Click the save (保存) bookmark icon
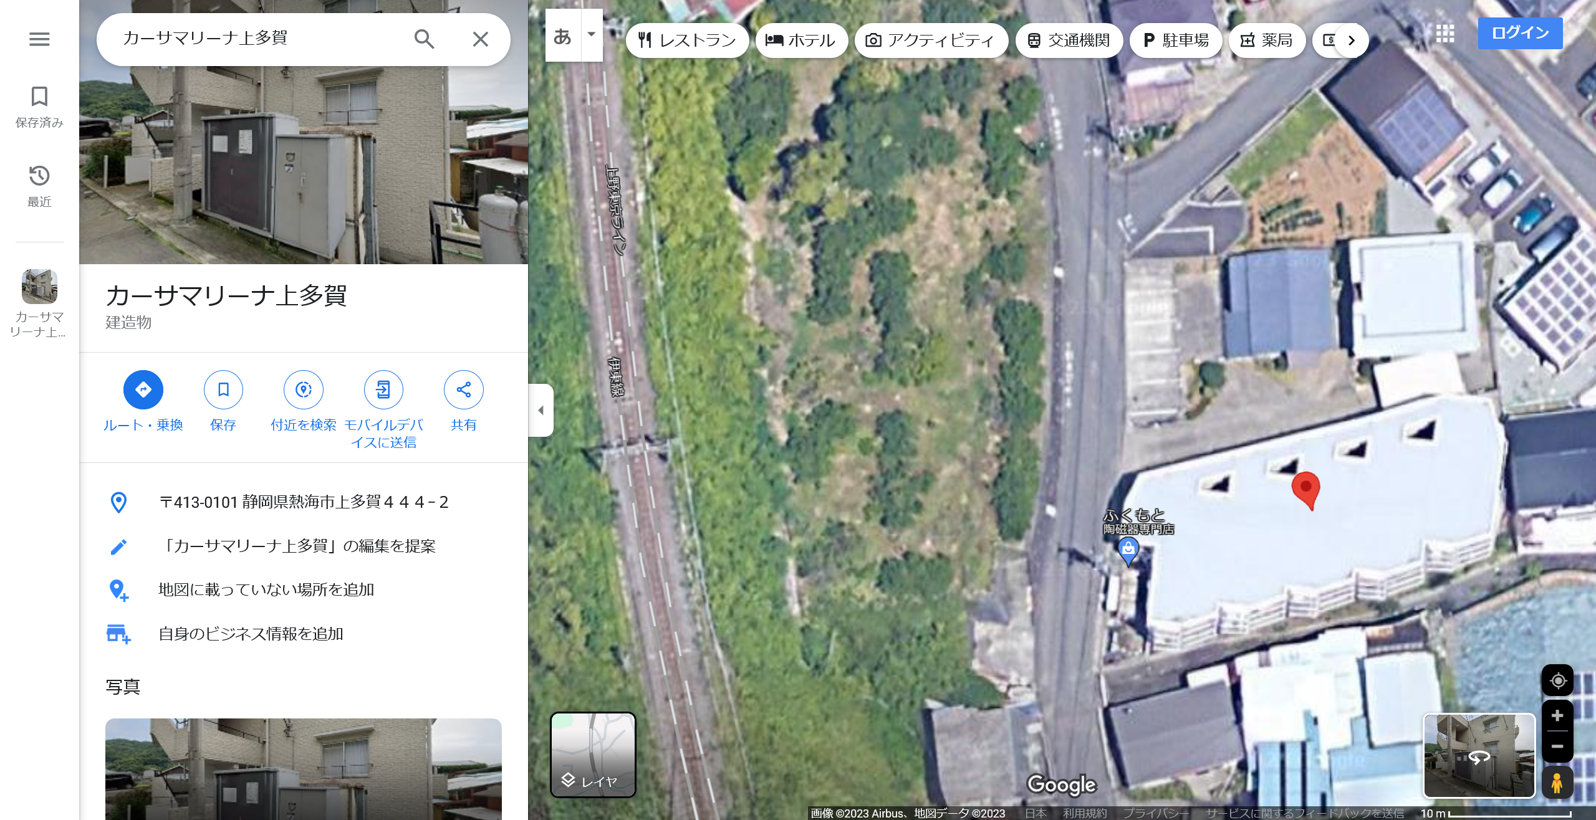 223,390
